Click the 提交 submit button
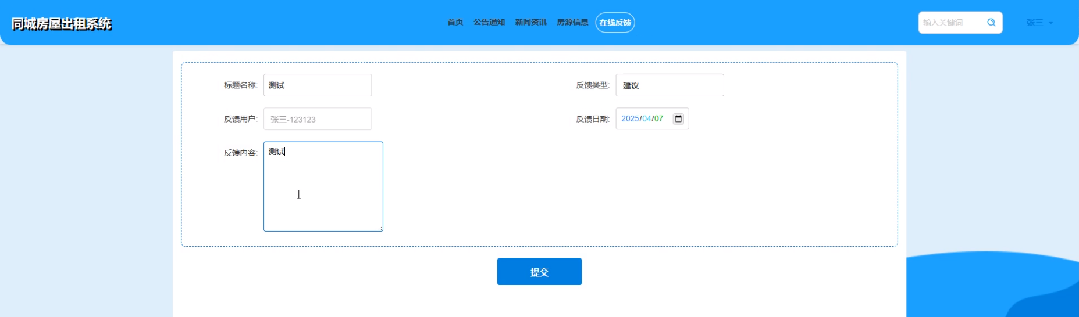The height and width of the screenshot is (317, 1079). (x=539, y=272)
